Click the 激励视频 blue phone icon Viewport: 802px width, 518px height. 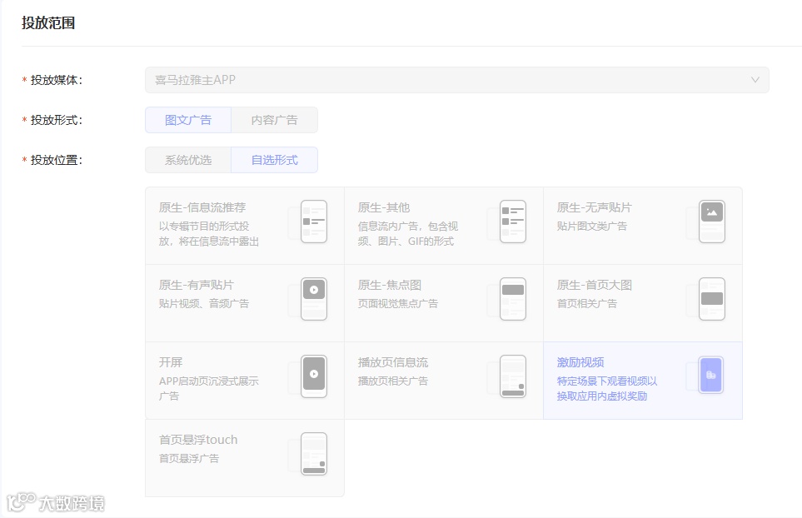[x=711, y=375]
